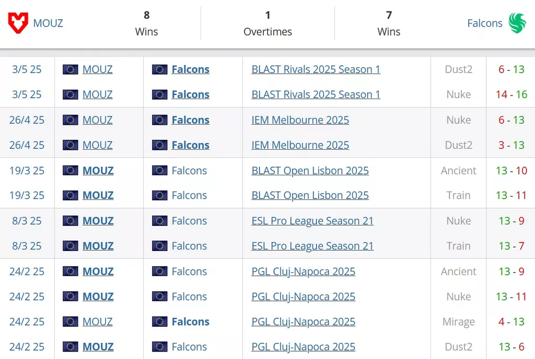The height and width of the screenshot is (359, 535).
Task: Click MOUZ flag in the 13 - 10 Ancient row
Action: [71, 170]
